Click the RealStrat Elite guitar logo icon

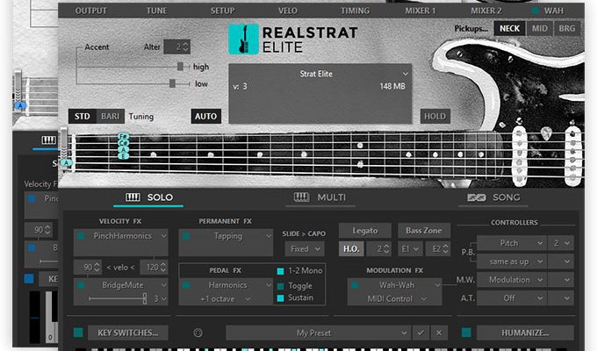coord(243,39)
